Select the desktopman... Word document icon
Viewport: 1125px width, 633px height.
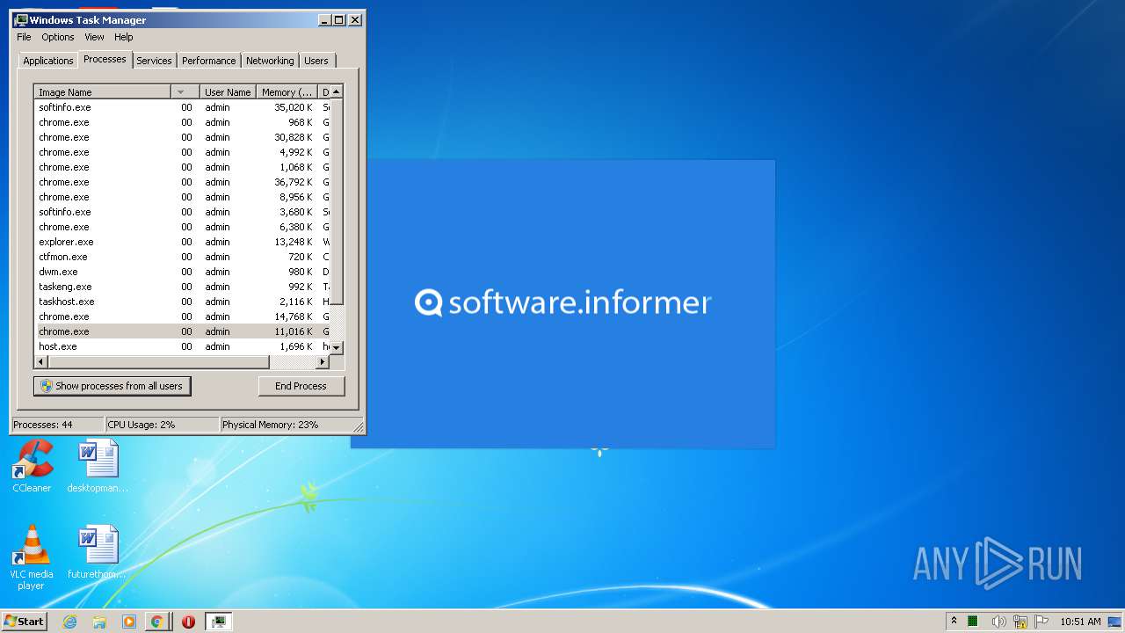pyautogui.click(x=98, y=467)
